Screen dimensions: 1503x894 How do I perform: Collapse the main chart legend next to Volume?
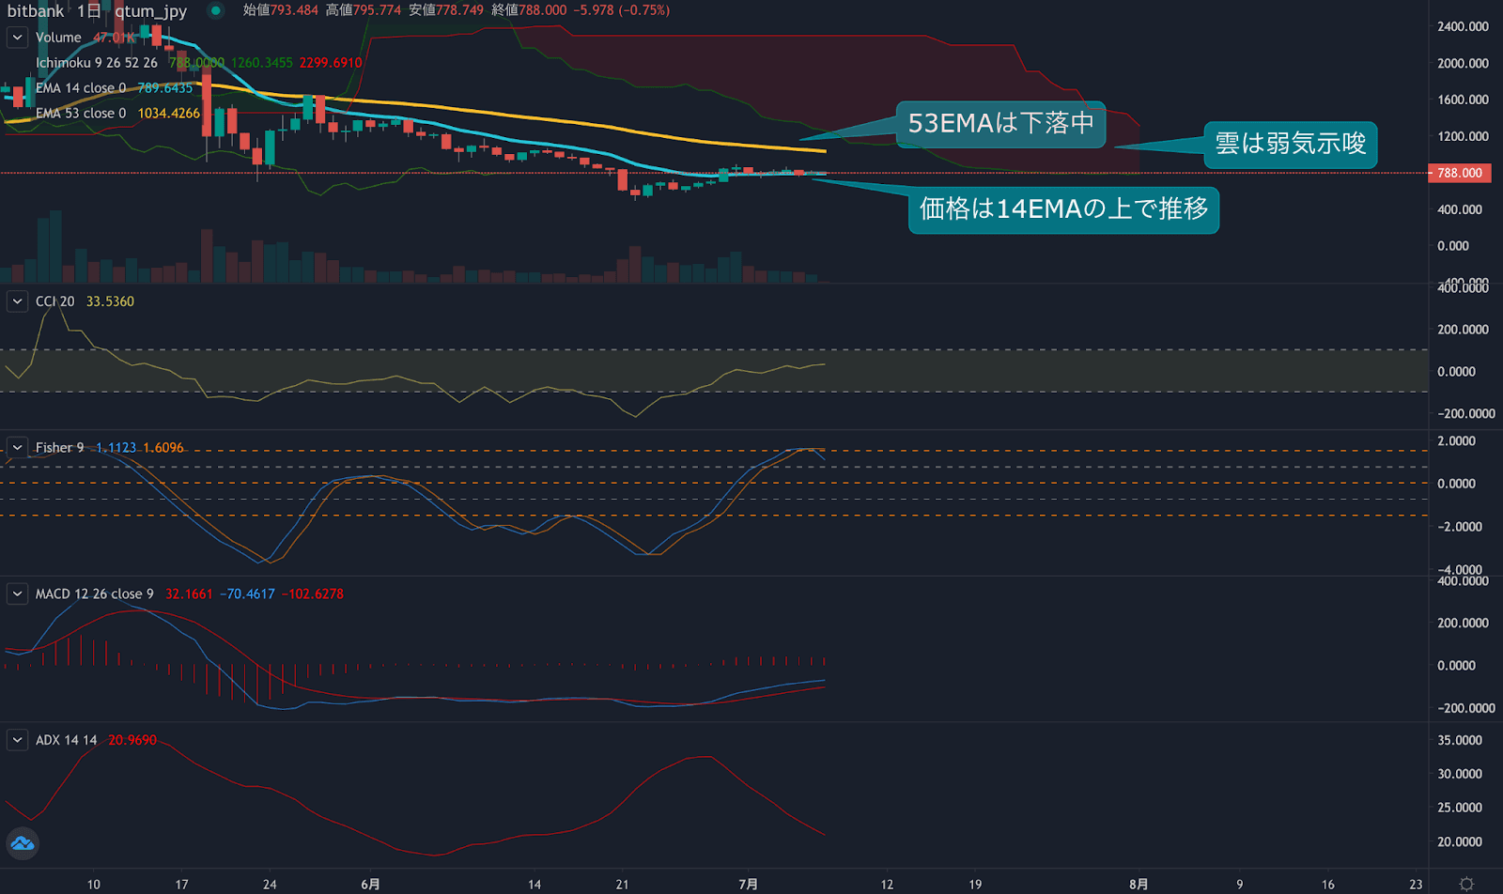point(17,38)
